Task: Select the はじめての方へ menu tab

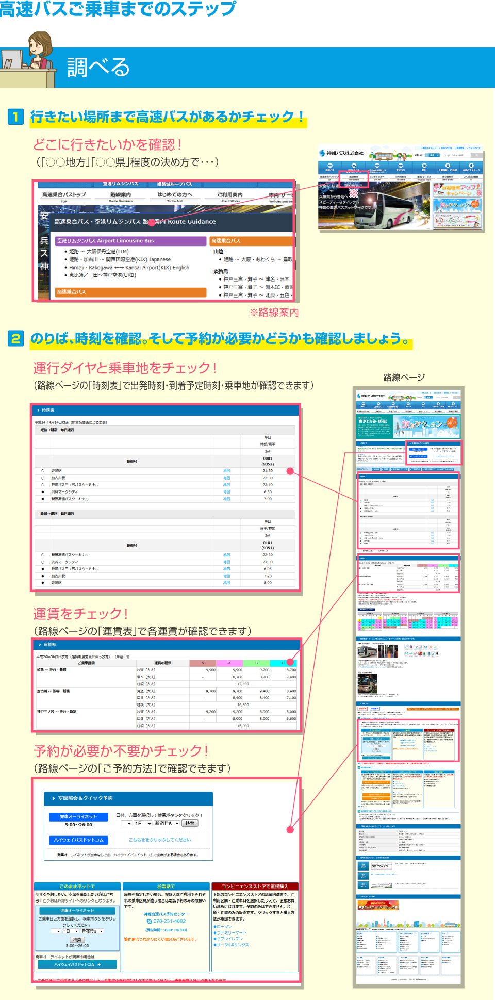Action: point(175,196)
